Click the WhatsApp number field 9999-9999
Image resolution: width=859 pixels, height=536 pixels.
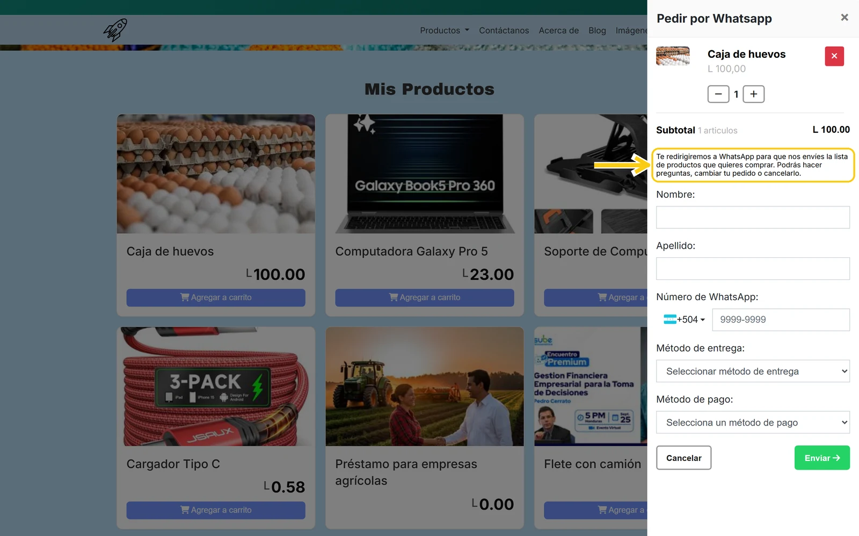781,319
